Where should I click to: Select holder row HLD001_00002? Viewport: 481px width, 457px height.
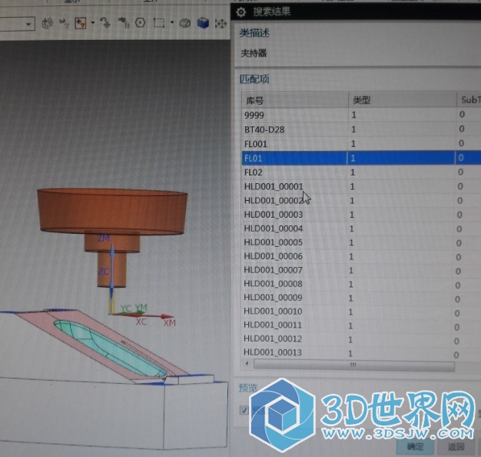(x=361, y=201)
